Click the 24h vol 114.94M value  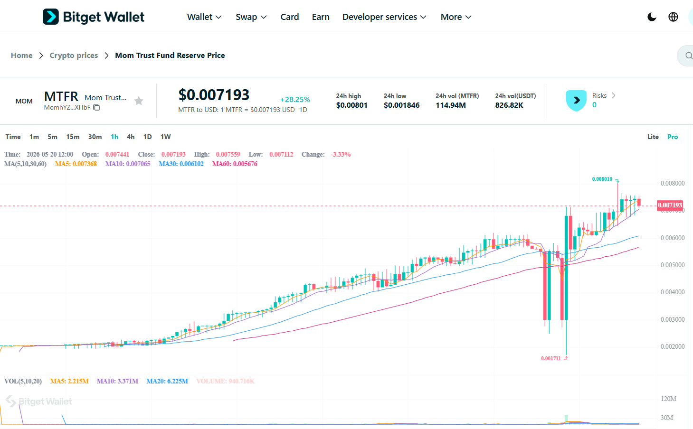coord(451,105)
